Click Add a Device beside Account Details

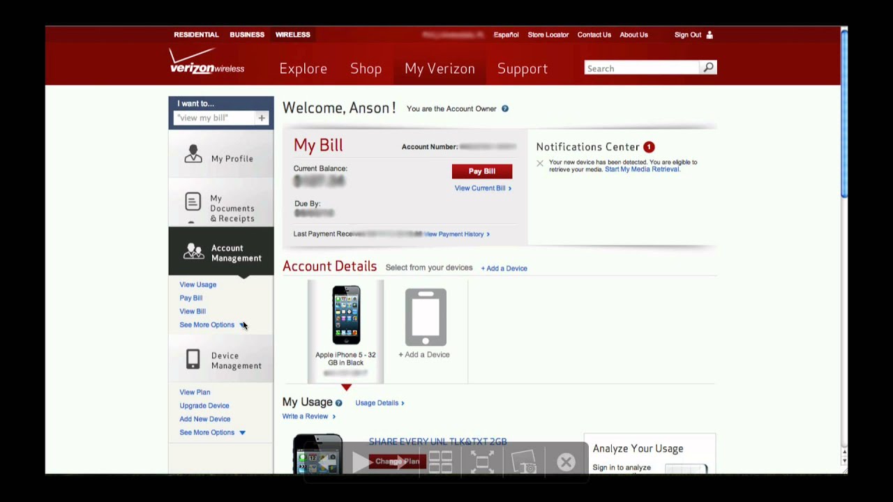504,268
